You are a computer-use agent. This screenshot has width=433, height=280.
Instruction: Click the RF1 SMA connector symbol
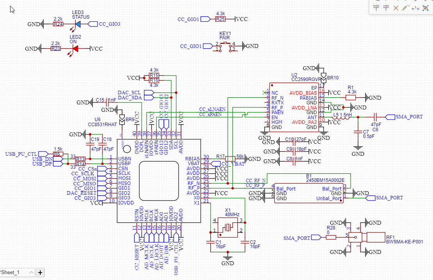[x=367, y=237]
